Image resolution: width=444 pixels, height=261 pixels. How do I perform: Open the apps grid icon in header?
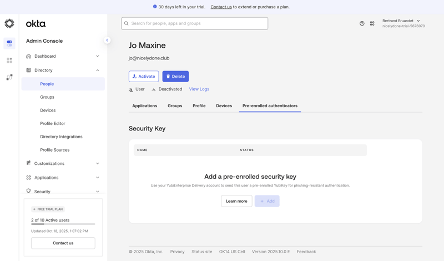tap(372, 23)
